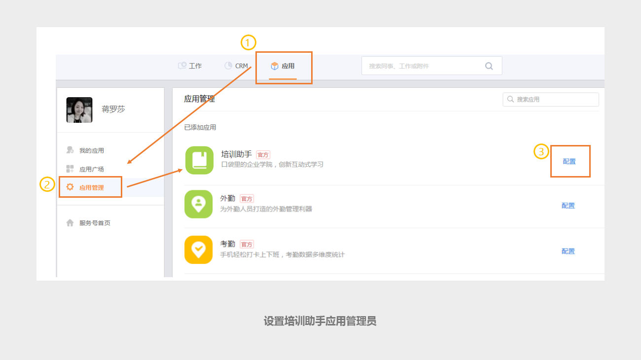
Task: Click the 外勤 location pin icon
Action: pyautogui.click(x=198, y=204)
